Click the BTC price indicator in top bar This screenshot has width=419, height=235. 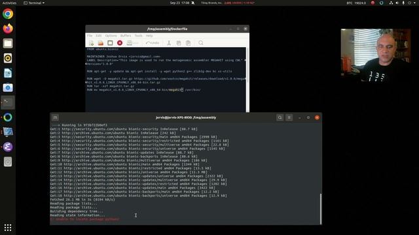coord(356,3)
